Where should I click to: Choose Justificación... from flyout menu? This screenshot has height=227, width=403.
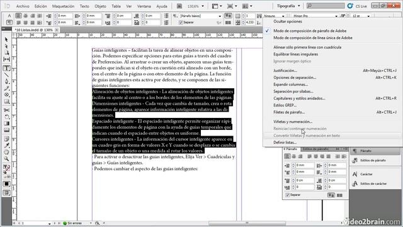tap(285, 70)
